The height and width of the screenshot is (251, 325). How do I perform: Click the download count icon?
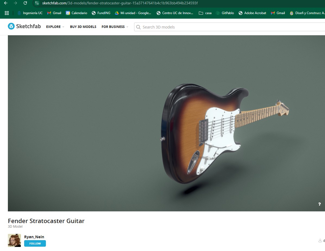pyautogui.click(x=320, y=240)
